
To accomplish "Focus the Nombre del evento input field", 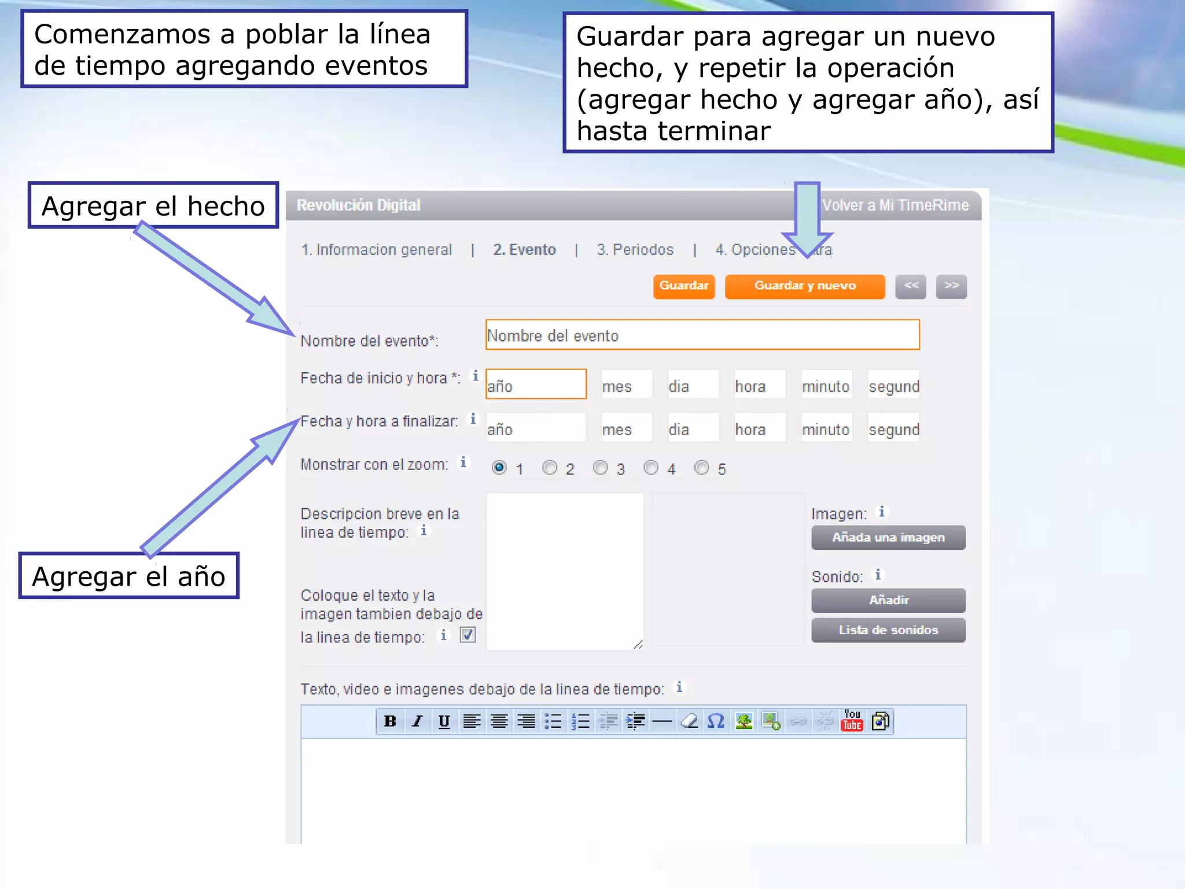I will point(702,335).
